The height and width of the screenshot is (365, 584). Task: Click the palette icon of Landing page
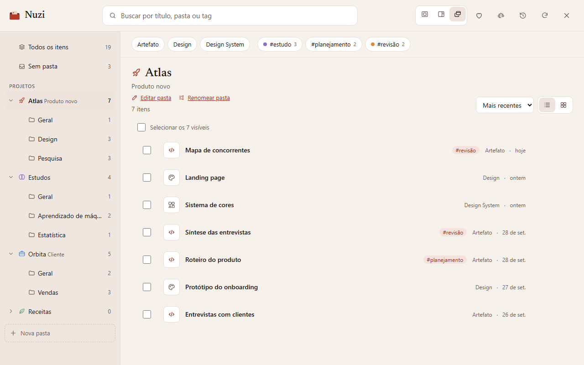click(172, 177)
